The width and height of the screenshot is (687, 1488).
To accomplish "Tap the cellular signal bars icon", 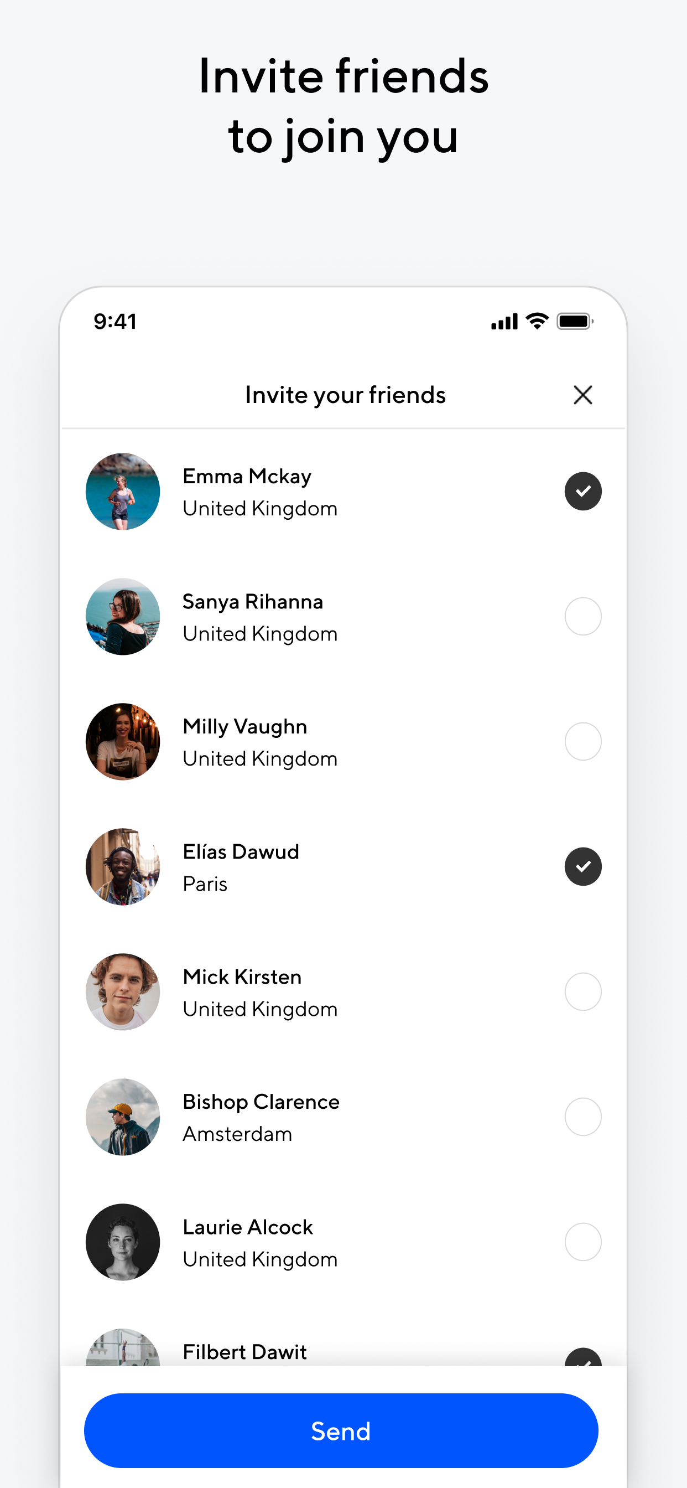I will pyautogui.click(x=504, y=322).
